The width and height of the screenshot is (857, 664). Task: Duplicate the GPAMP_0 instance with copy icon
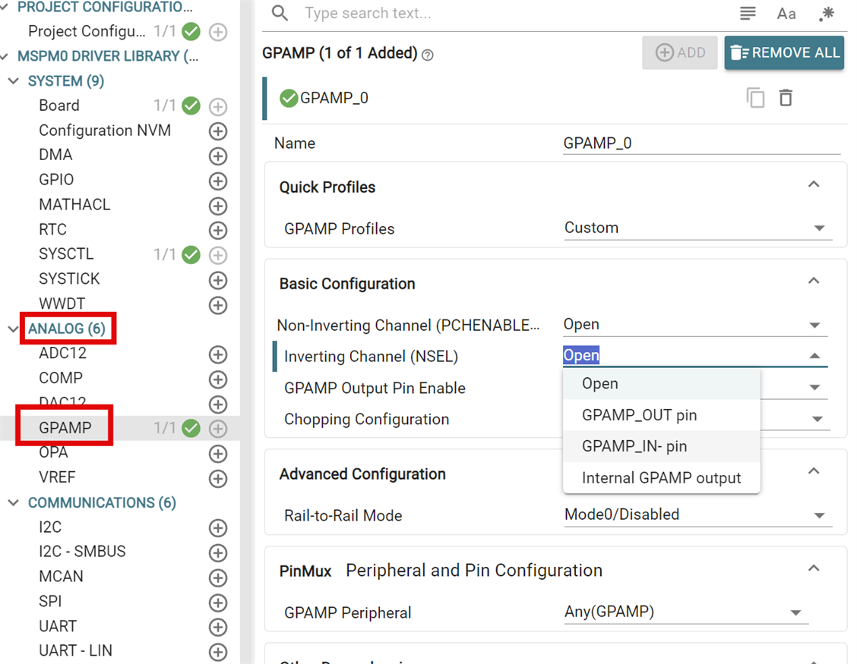point(755,99)
